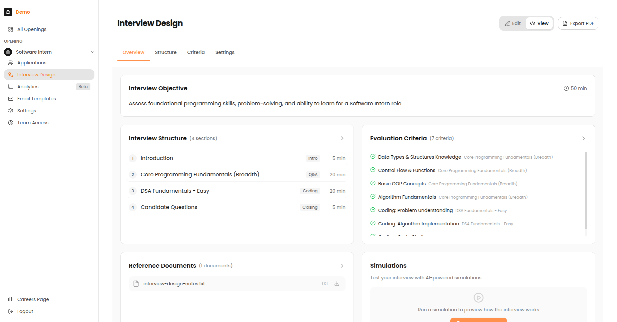This screenshot has width=617, height=322.
Task: Select the All Openings grid icon
Action: click(10, 29)
